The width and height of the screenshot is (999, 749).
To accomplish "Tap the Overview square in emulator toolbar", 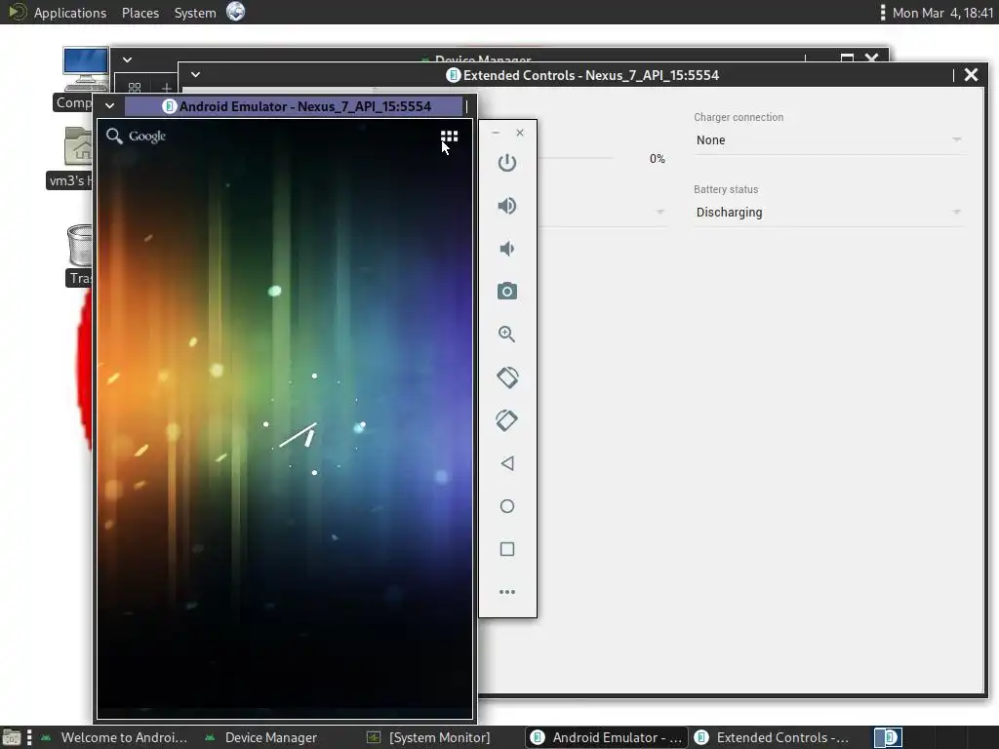I will click(x=507, y=549).
